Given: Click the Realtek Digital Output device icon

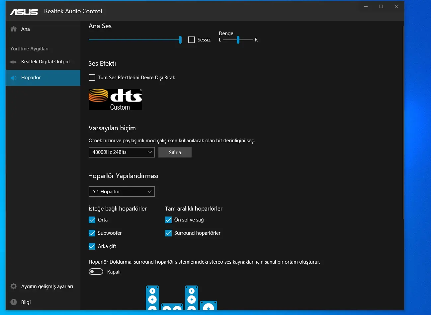Looking at the screenshot, I should coord(14,62).
